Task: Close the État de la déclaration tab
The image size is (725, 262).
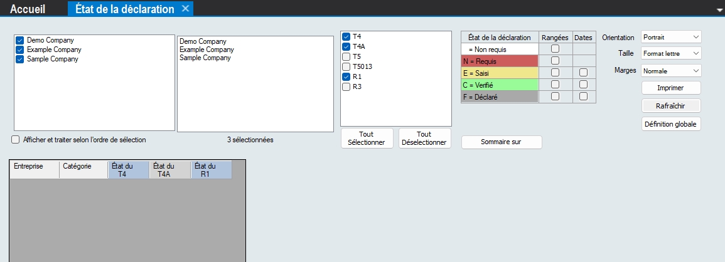Action: point(185,9)
